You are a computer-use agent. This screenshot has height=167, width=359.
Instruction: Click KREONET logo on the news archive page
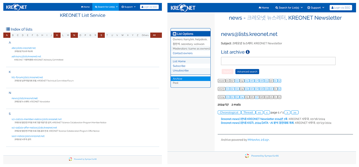(183, 8)
